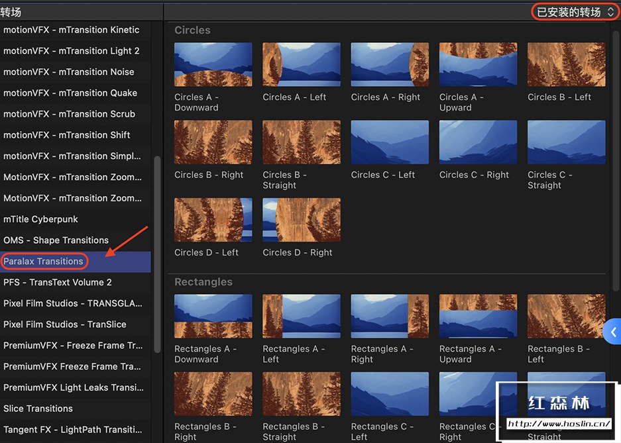Open the 已安装的转场 dropdown

(575, 12)
